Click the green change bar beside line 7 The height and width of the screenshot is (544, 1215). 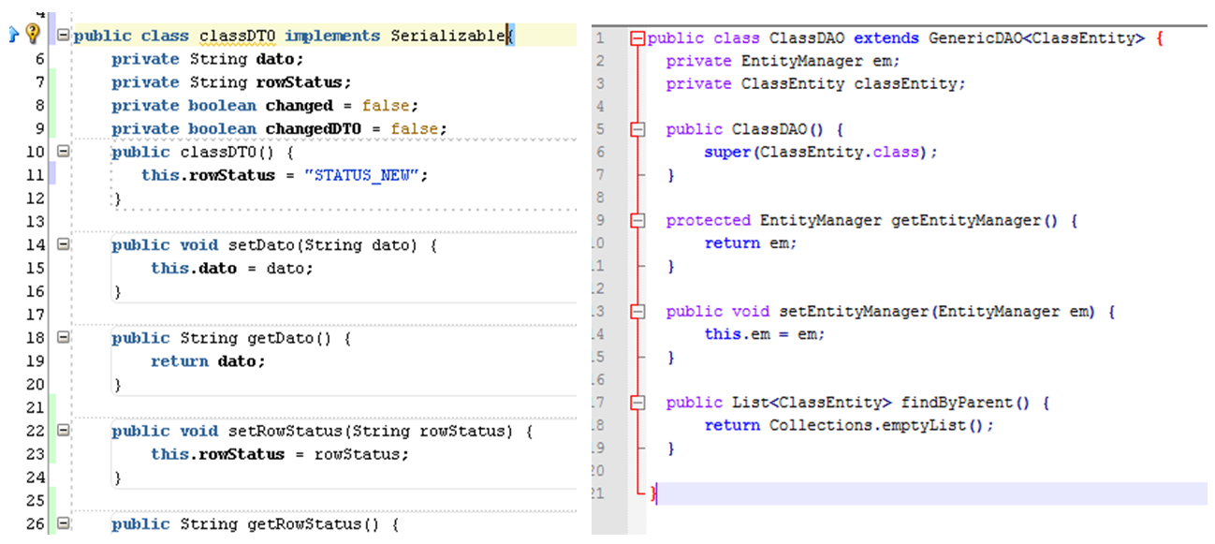52,81
